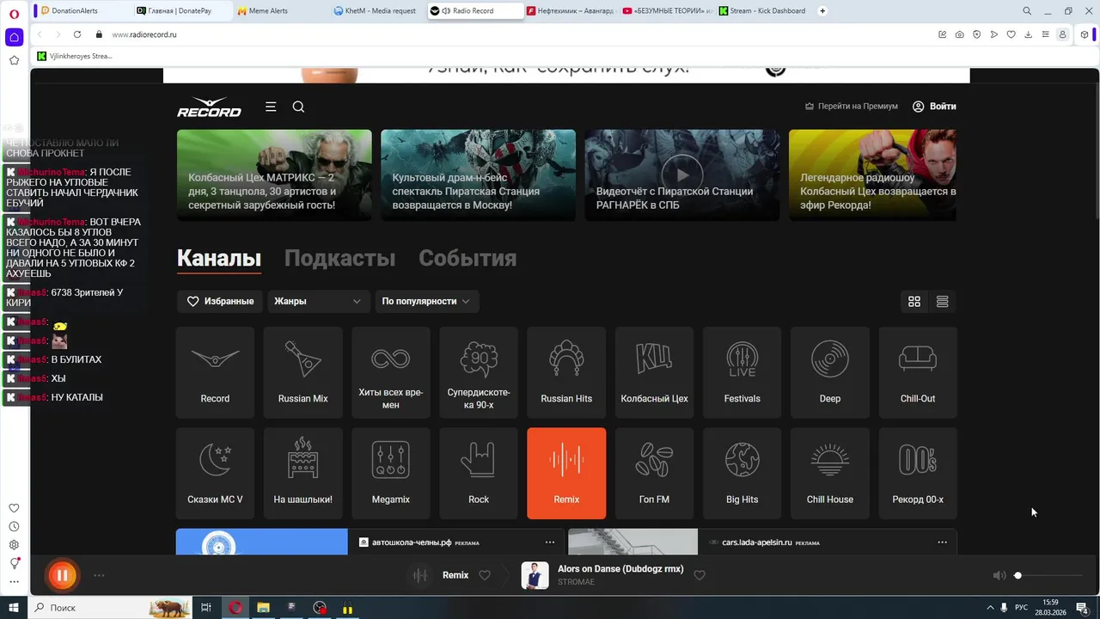1100x619 pixels.
Task: Select the Russian Hits channel
Action: 566,372
